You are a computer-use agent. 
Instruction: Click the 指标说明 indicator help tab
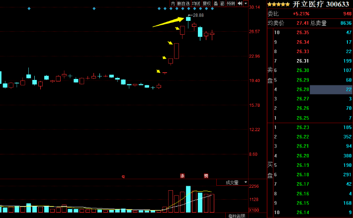[x=237, y=216]
